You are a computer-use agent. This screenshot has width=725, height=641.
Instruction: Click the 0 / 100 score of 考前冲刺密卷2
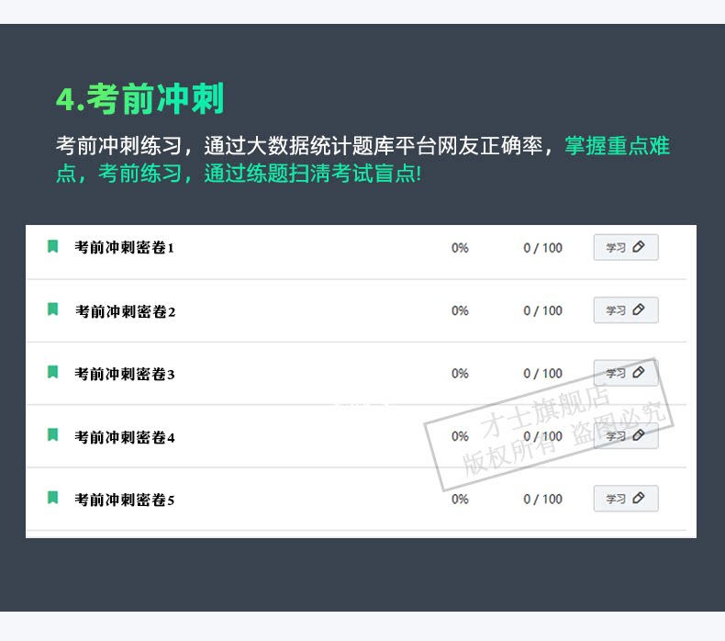coord(542,311)
